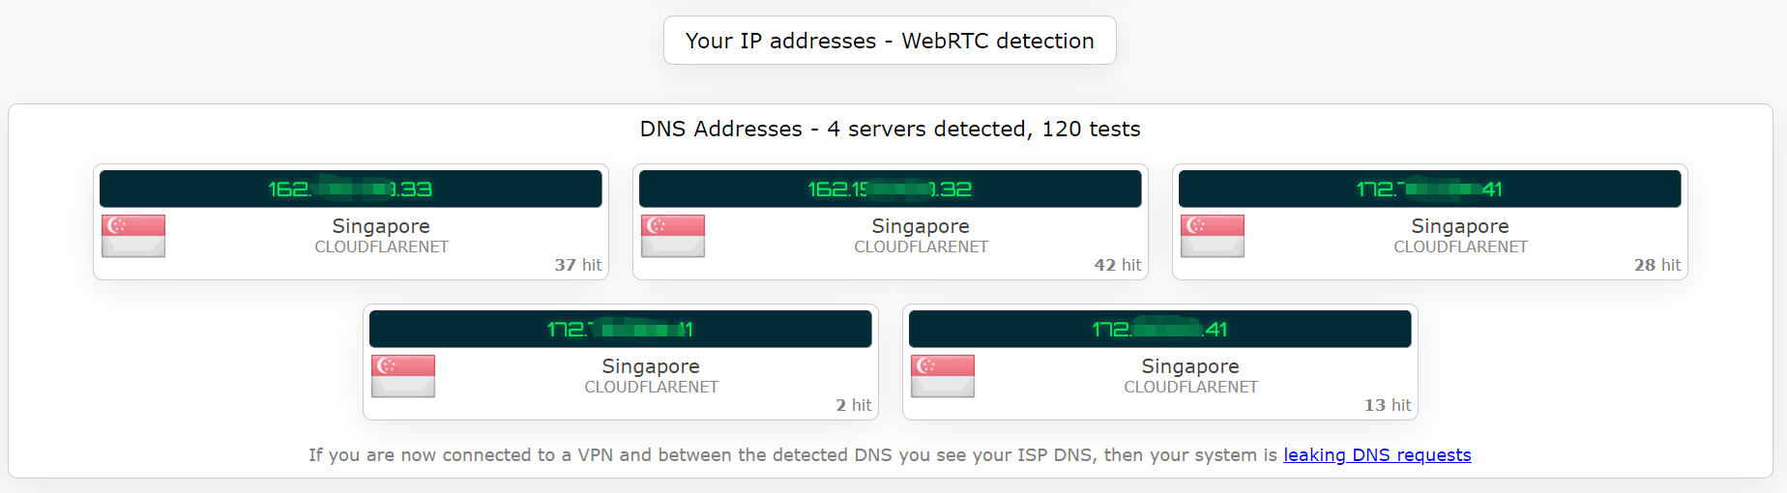Click the '37 hit' counter
Screen dimensions: 1787x493
click(577, 265)
